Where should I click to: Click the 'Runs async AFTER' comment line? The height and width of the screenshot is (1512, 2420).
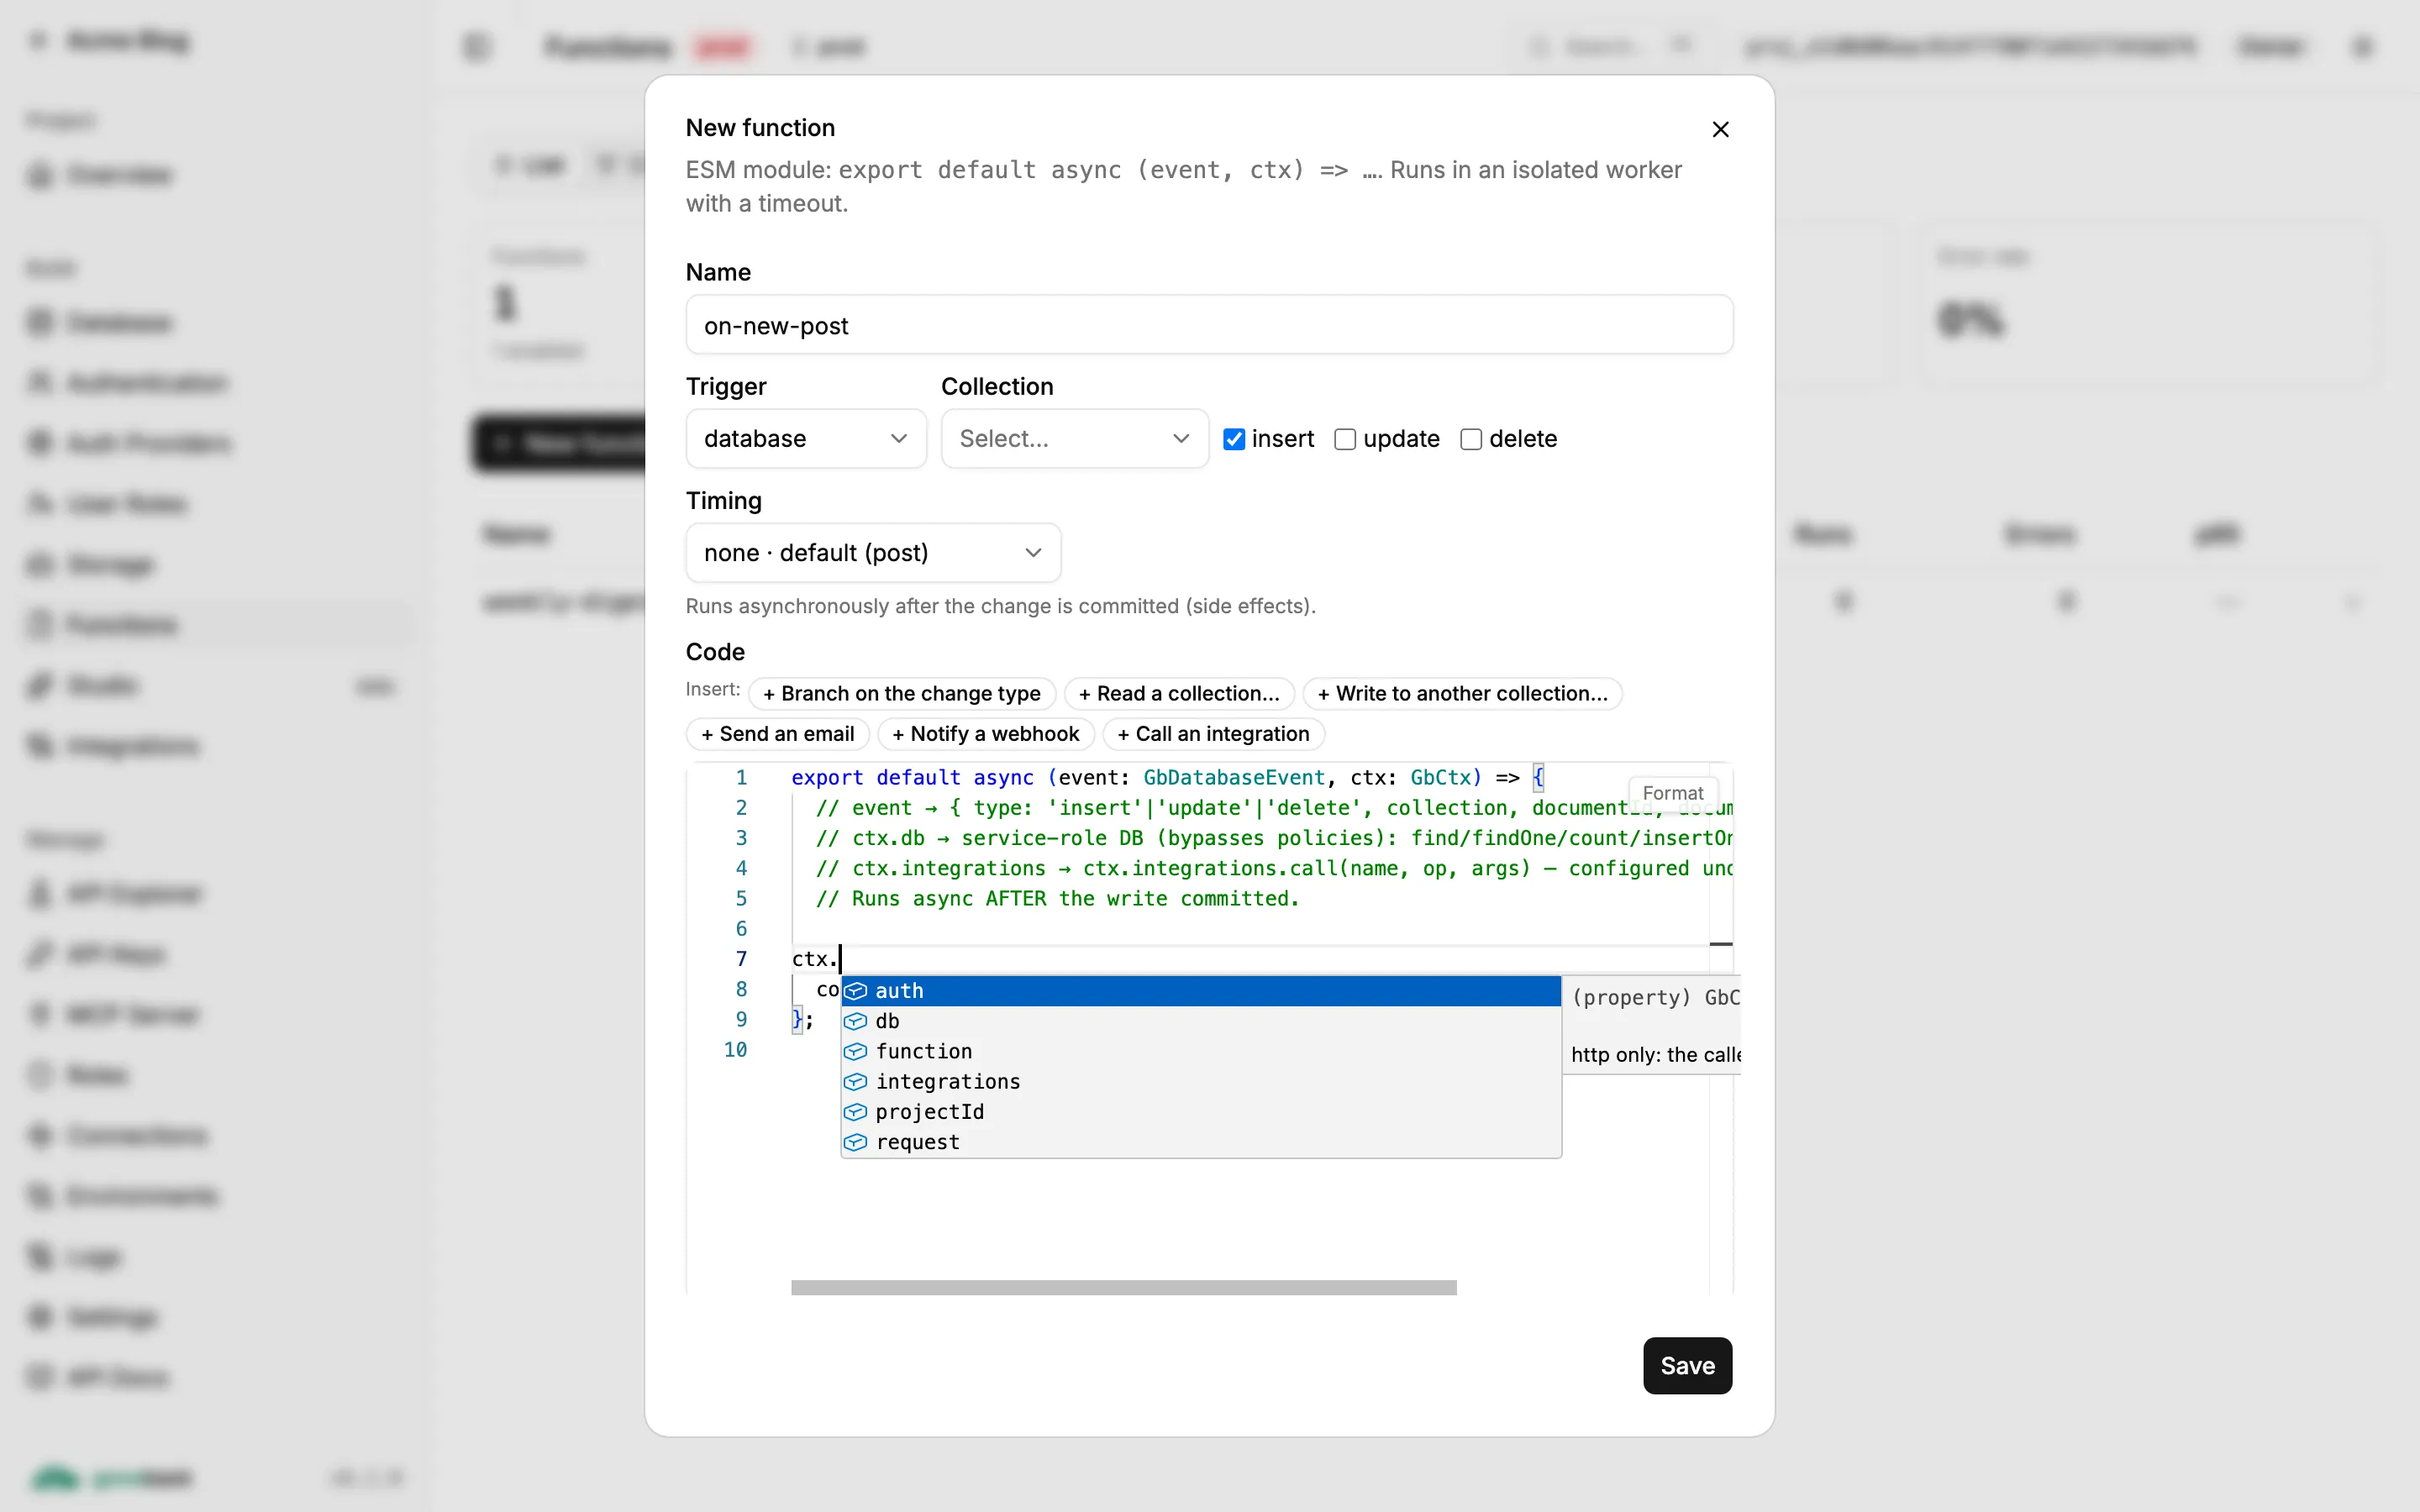pyautogui.click(x=1057, y=899)
